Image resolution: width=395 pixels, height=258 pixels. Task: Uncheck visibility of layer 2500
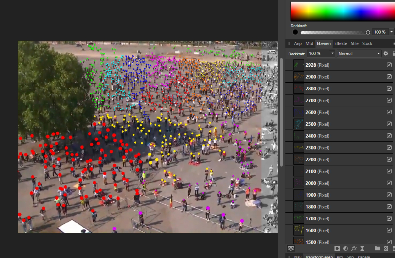coord(389,124)
